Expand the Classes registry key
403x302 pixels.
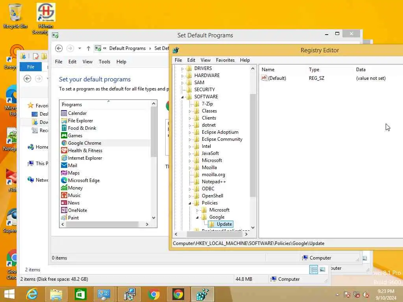click(x=190, y=111)
